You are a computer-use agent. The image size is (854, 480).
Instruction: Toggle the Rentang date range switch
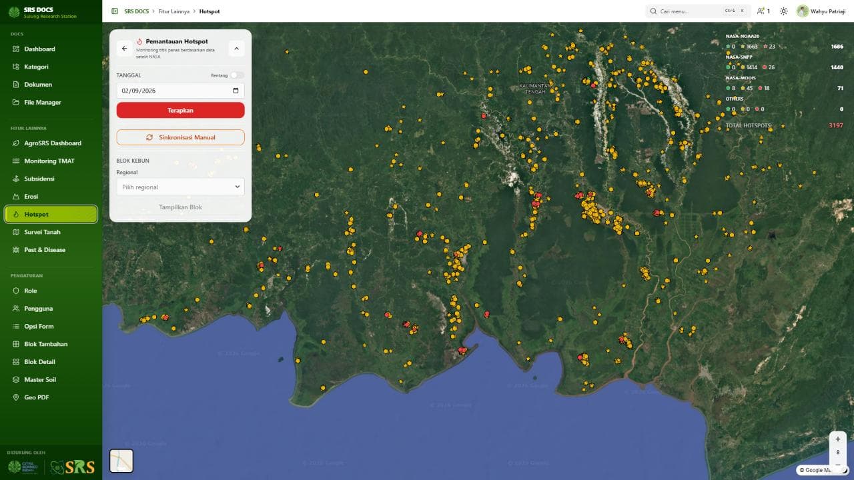237,75
